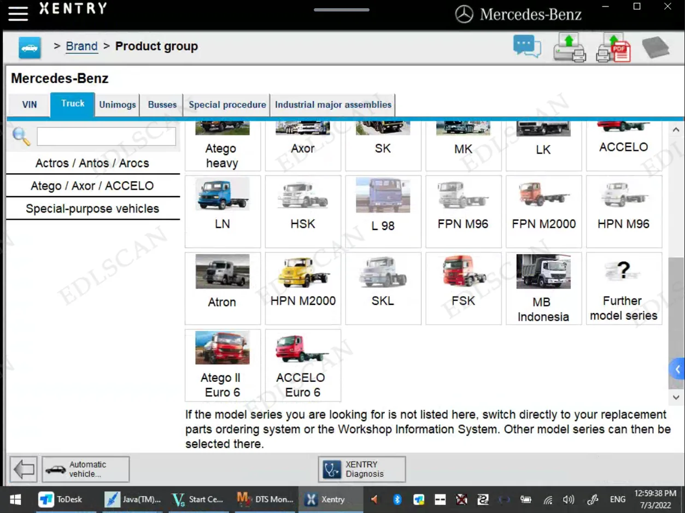Open Industrial major assemblies tab
The width and height of the screenshot is (685, 513).
pos(333,105)
